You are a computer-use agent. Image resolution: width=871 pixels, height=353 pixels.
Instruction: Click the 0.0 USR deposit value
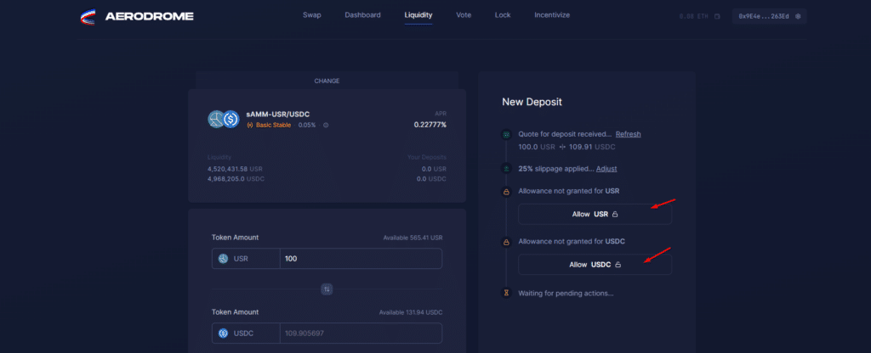pos(434,169)
